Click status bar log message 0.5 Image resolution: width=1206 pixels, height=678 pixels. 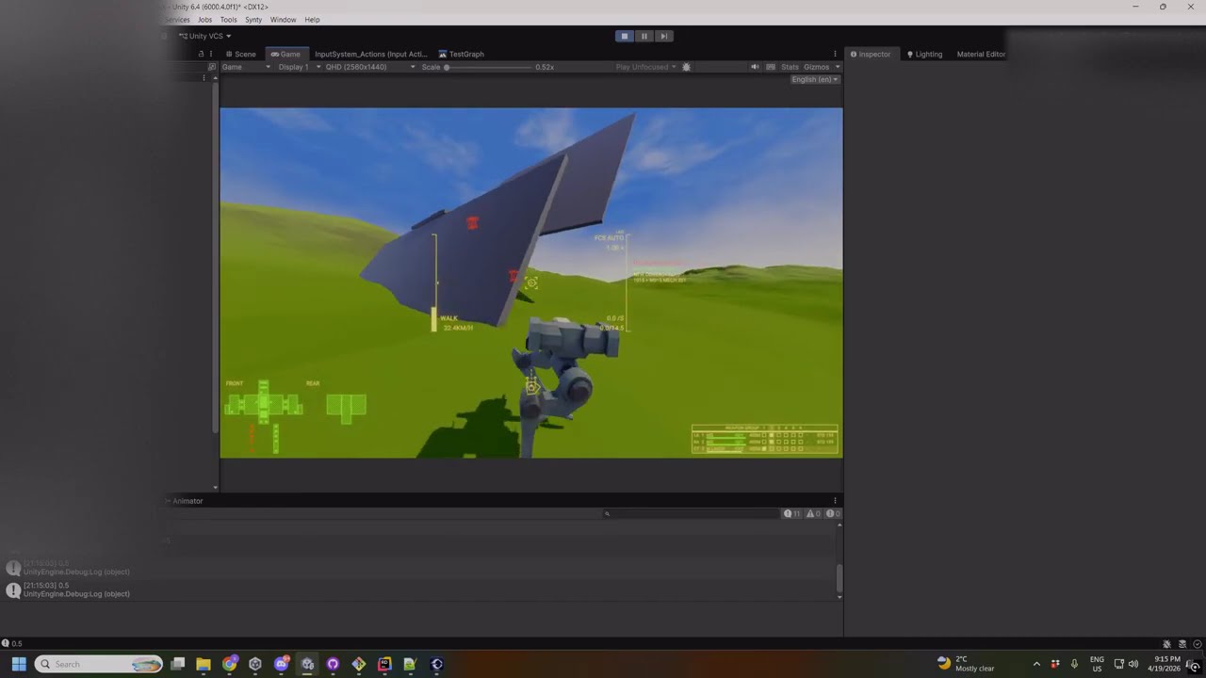[x=11, y=643]
